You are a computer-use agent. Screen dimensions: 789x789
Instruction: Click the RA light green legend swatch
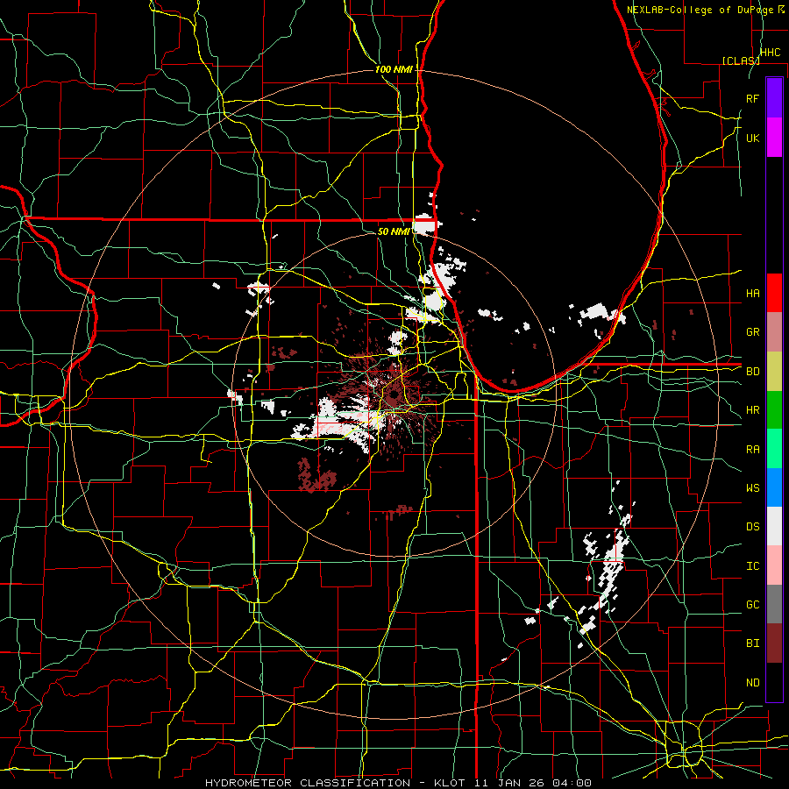click(774, 449)
